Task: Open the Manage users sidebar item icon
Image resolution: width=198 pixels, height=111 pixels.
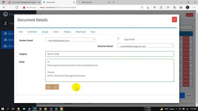Action: [x=6, y=46]
